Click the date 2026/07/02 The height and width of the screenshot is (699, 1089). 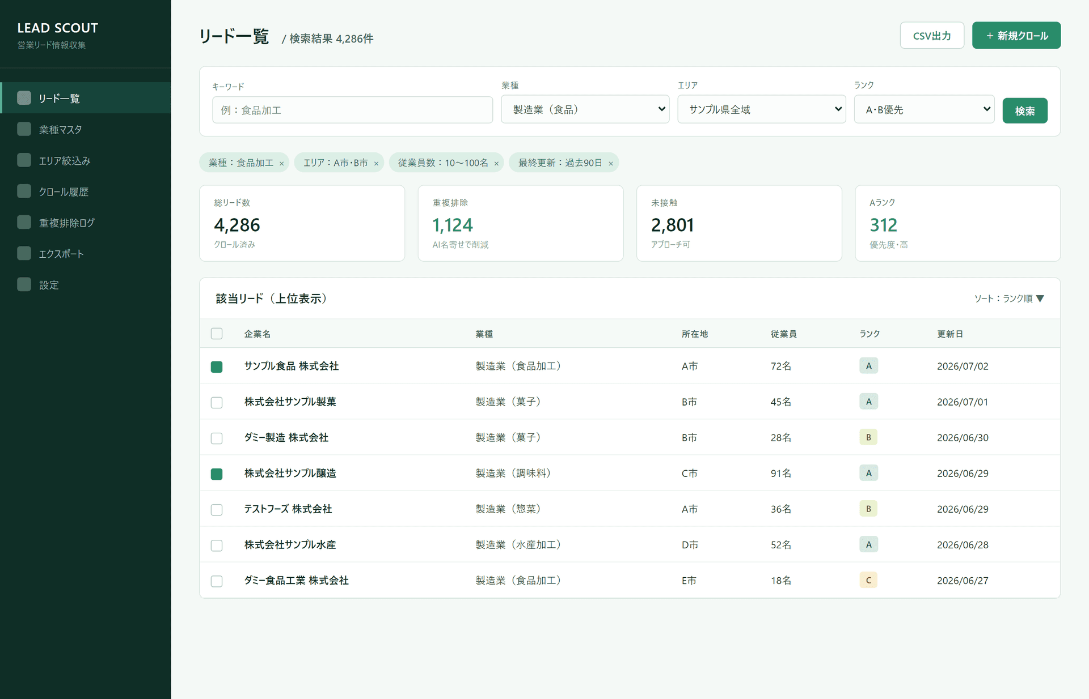pos(963,366)
